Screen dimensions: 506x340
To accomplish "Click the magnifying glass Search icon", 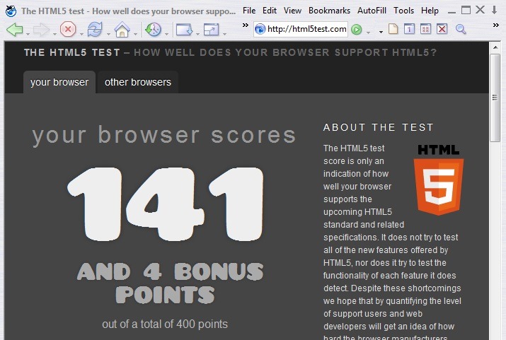I will [x=461, y=29].
